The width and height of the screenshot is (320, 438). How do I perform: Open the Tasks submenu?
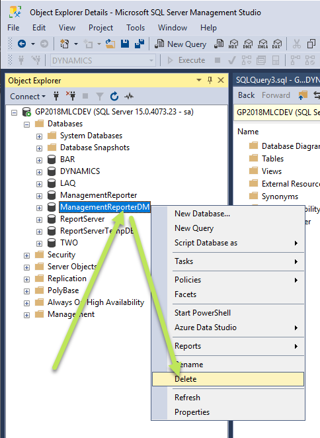pyautogui.click(x=228, y=261)
